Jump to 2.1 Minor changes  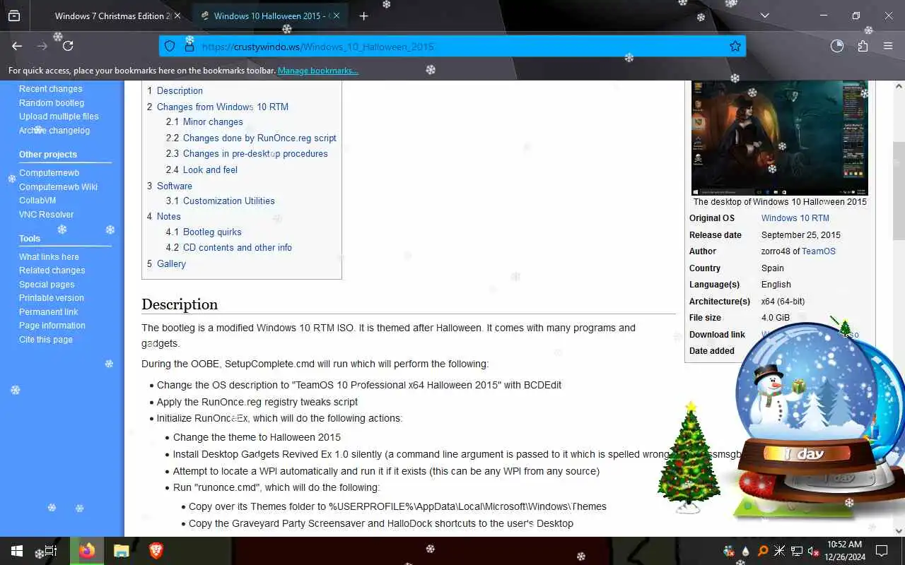coord(204,122)
